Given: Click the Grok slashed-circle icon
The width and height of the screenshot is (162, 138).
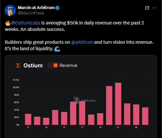Looking at the screenshot, I should click(x=147, y=8).
